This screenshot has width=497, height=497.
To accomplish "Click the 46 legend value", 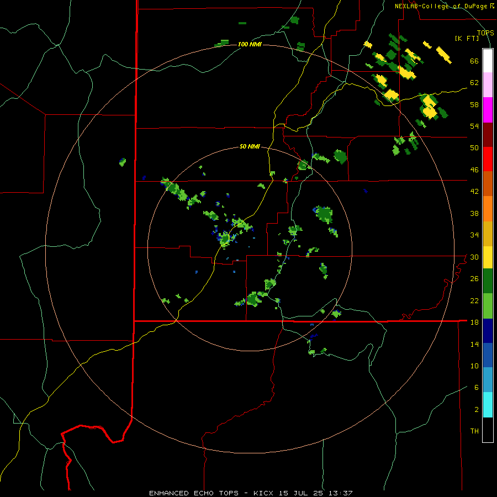I will pyautogui.click(x=474, y=170).
